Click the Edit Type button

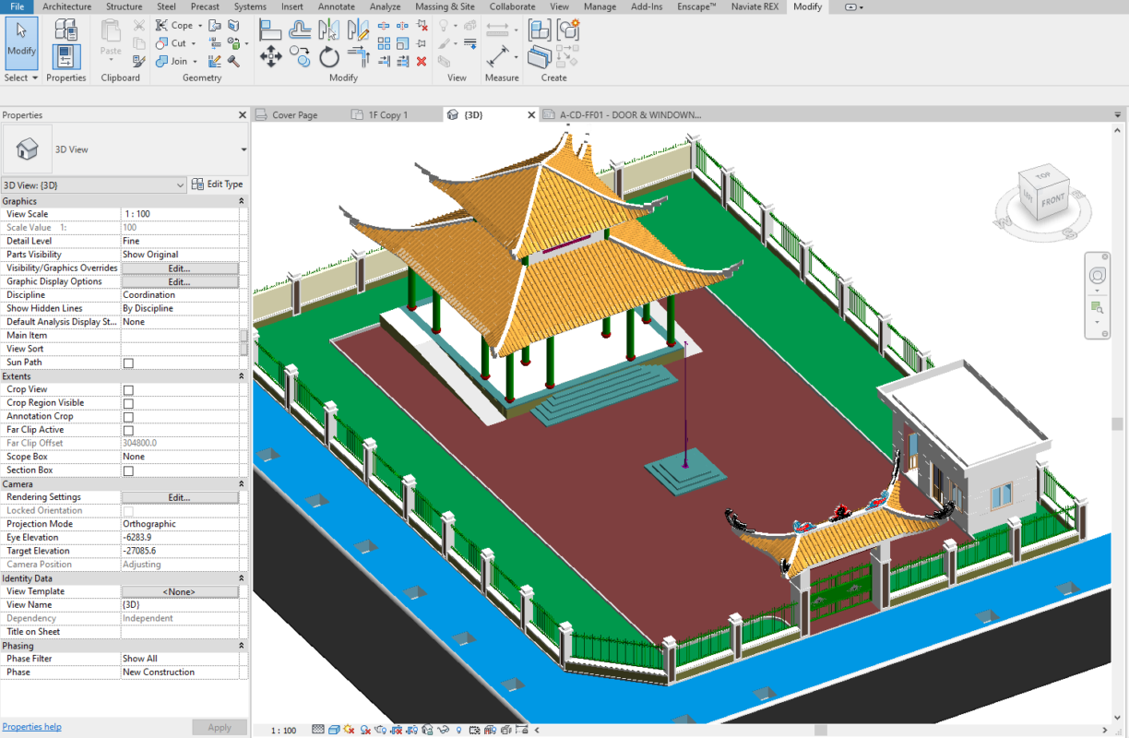[218, 184]
